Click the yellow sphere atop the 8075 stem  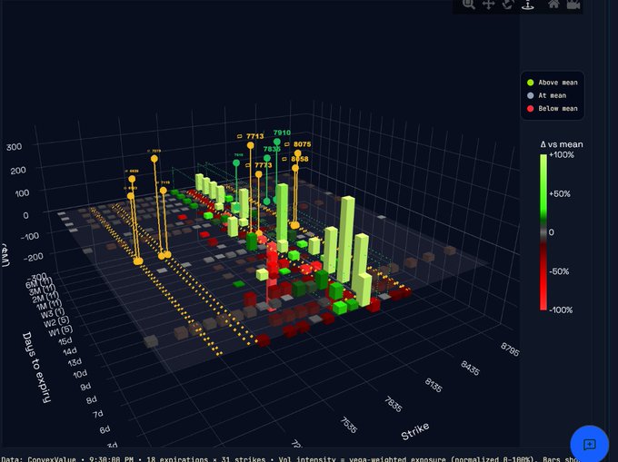coord(297,153)
